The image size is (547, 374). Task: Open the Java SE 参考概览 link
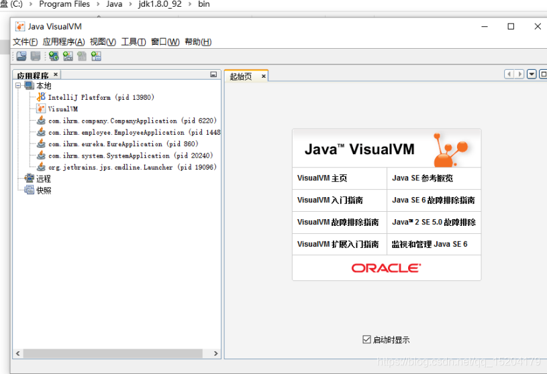tap(422, 178)
